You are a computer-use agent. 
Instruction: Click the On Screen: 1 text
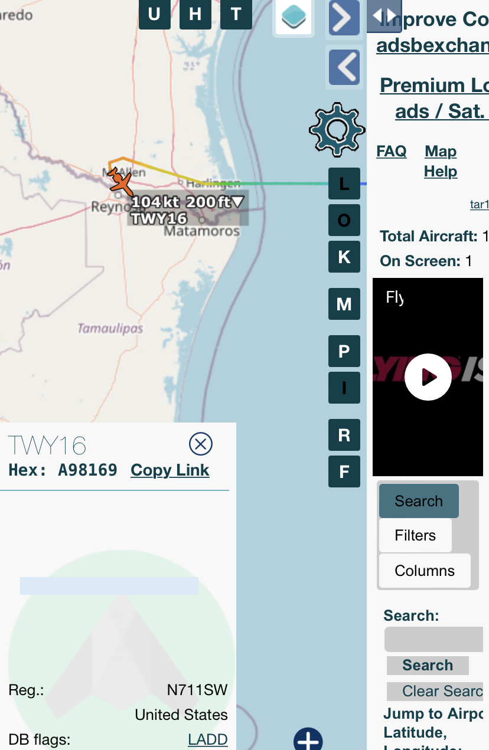coord(426,261)
